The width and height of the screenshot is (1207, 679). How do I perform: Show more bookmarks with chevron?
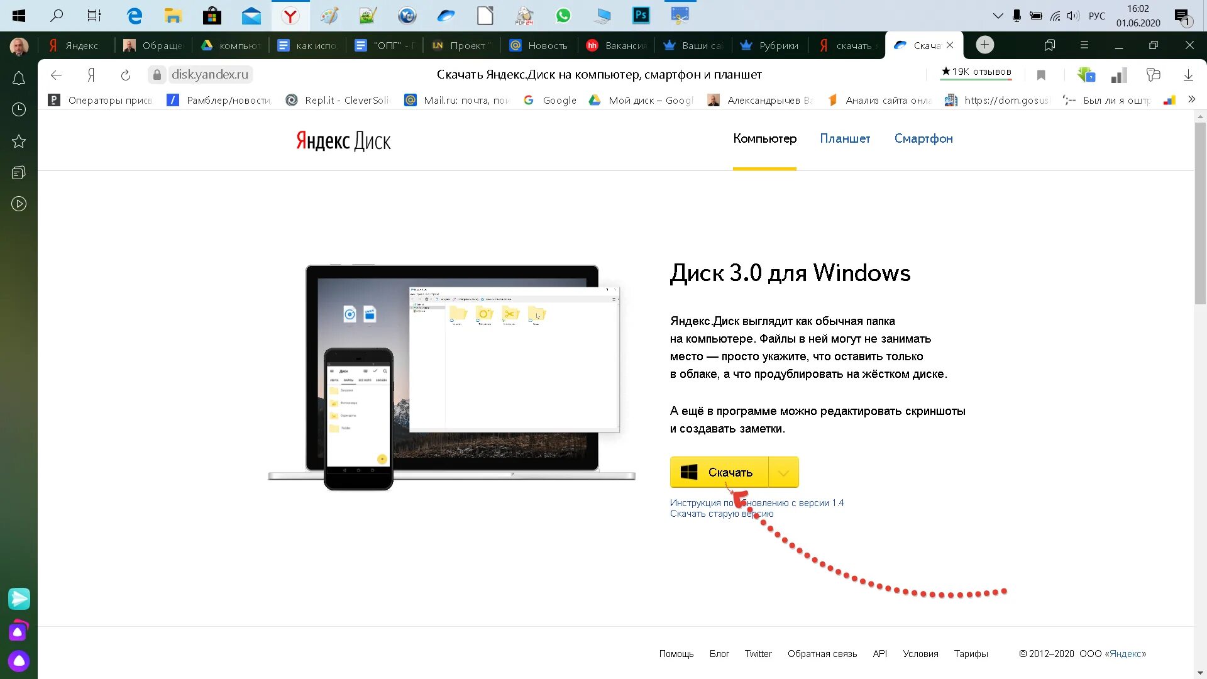[x=1191, y=99]
